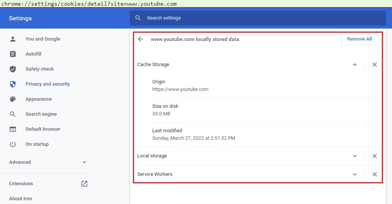Click the Service Workers label

[155, 174]
